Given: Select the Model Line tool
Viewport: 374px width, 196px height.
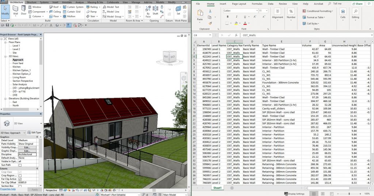Looking at the screenshot, I should tap(111, 12).
